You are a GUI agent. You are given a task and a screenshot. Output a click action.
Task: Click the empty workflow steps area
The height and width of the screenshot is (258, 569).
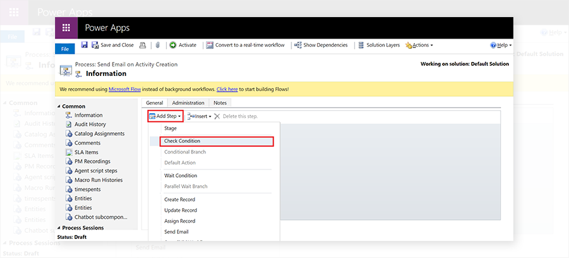click(389, 171)
